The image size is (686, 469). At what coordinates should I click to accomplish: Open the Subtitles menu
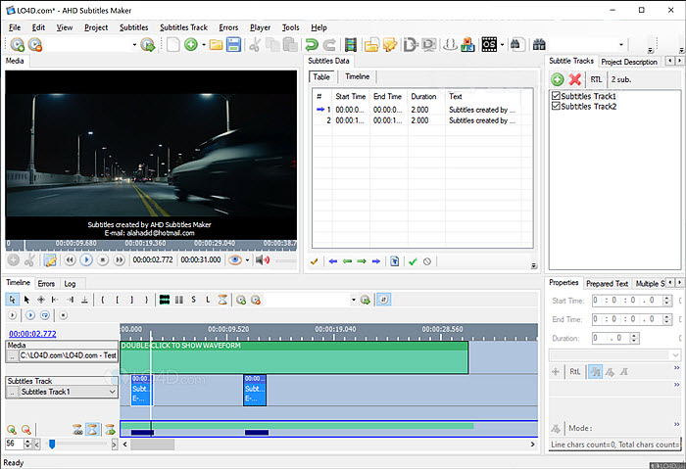(134, 27)
